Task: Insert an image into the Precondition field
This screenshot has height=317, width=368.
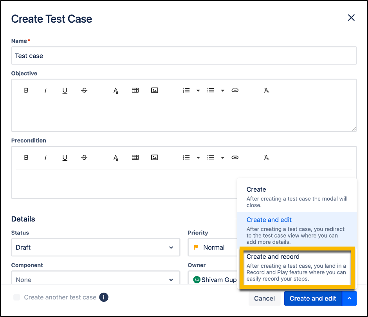Action: click(x=154, y=157)
